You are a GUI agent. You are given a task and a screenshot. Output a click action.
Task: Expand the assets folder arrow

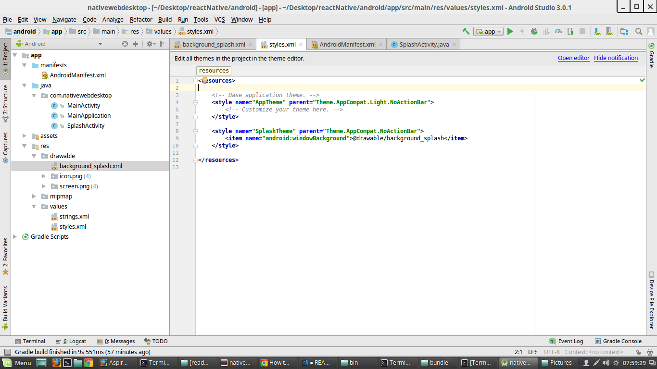click(x=25, y=136)
